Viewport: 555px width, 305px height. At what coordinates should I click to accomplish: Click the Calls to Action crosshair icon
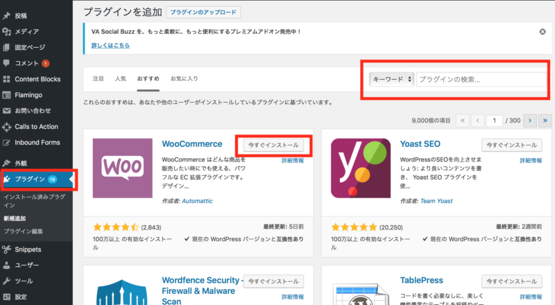(x=6, y=127)
